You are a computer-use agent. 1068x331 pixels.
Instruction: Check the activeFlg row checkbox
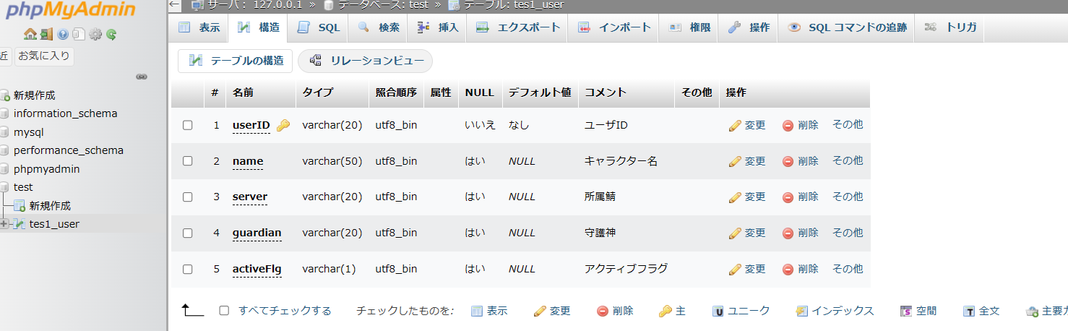[188, 269]
